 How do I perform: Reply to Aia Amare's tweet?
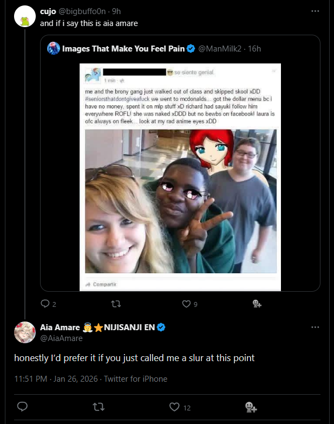22,407
